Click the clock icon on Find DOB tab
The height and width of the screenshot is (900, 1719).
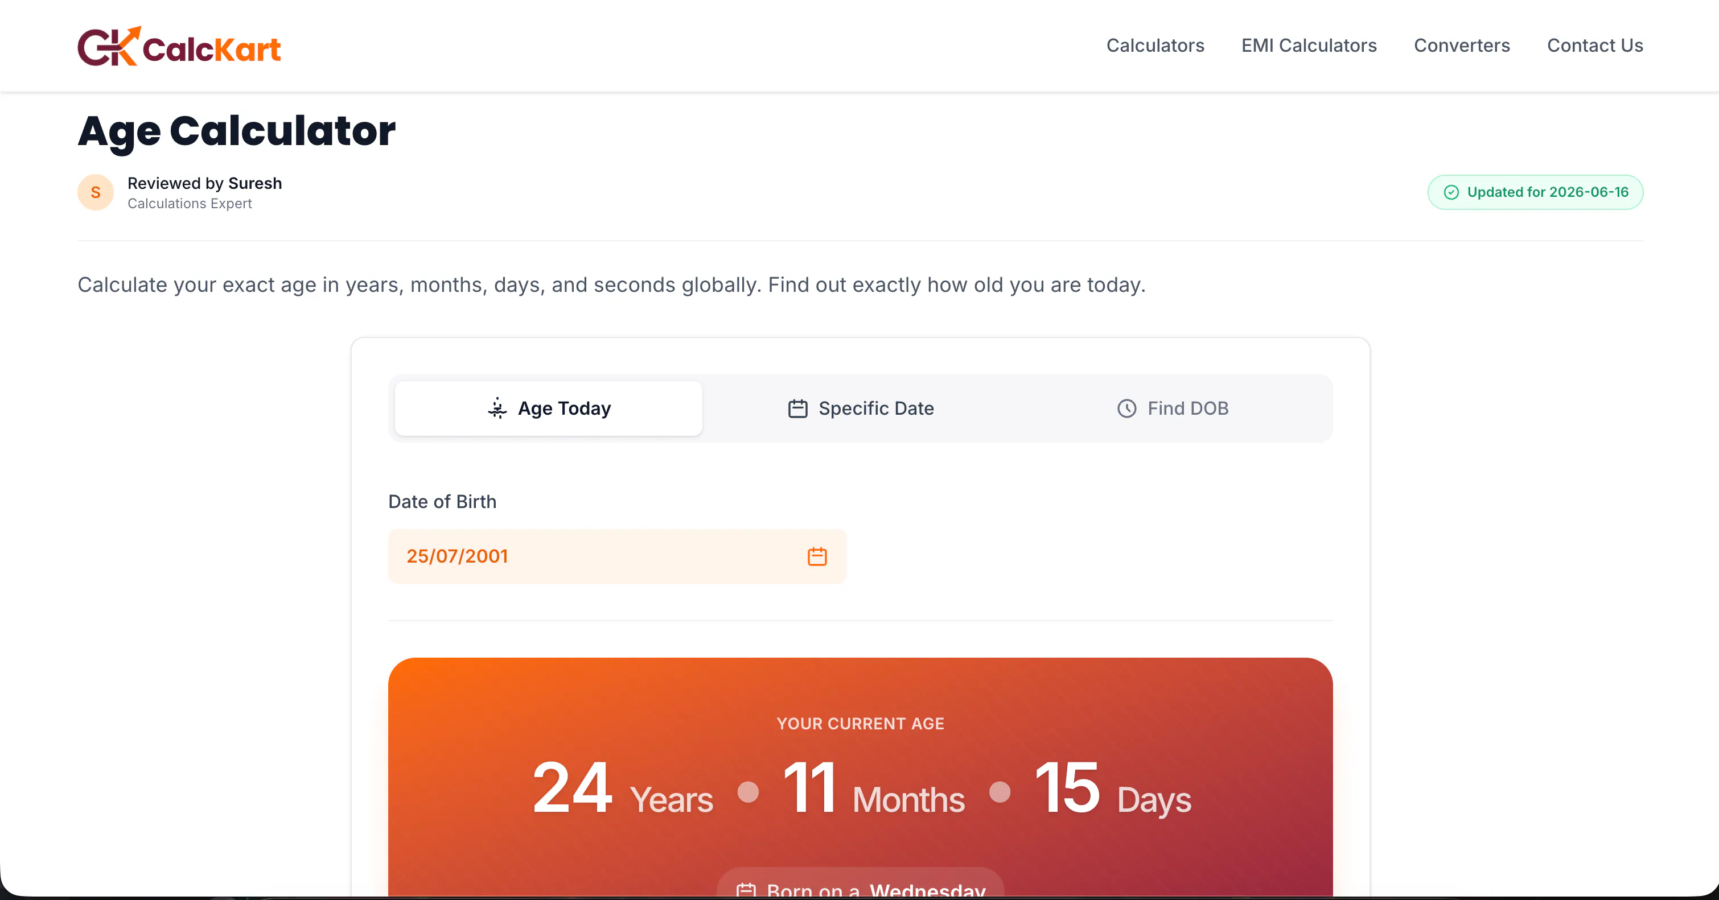click(1126, 408)
